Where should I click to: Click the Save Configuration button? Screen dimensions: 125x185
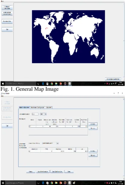click(57, 172)
